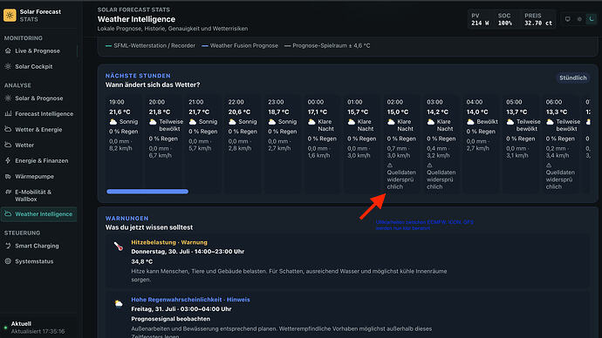Click the lightning icon for Energie & Finanzen
Image resolution: width=602 pixels, height=338 pixels.
pyautogui.click(x=8, y=160)
